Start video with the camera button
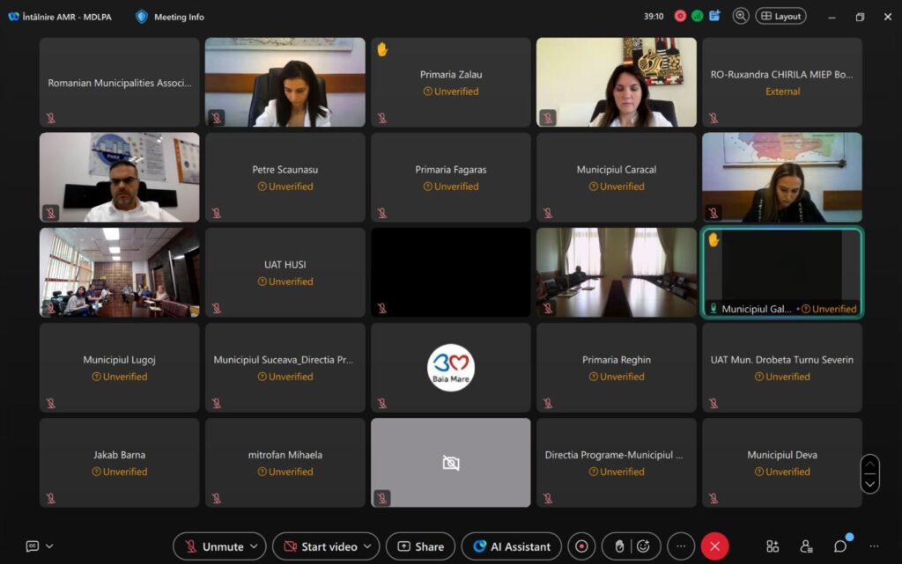The width and height of the screenshot is (902, 564). [x=319, y=546]
